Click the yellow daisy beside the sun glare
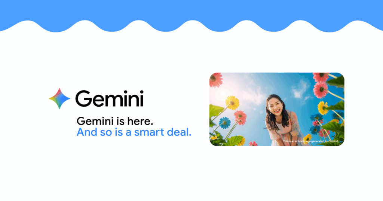The width and height of the screenshot is (383, 201). [x=232, y=103]
